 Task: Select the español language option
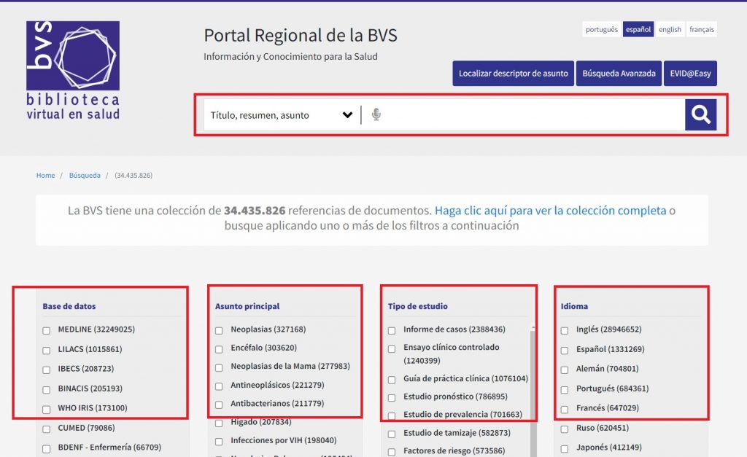click(638, 29)
